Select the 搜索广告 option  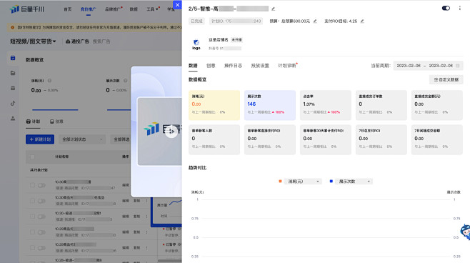(x=101, y=41)
